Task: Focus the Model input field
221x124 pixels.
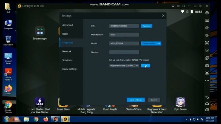Action: coord(124,43)
